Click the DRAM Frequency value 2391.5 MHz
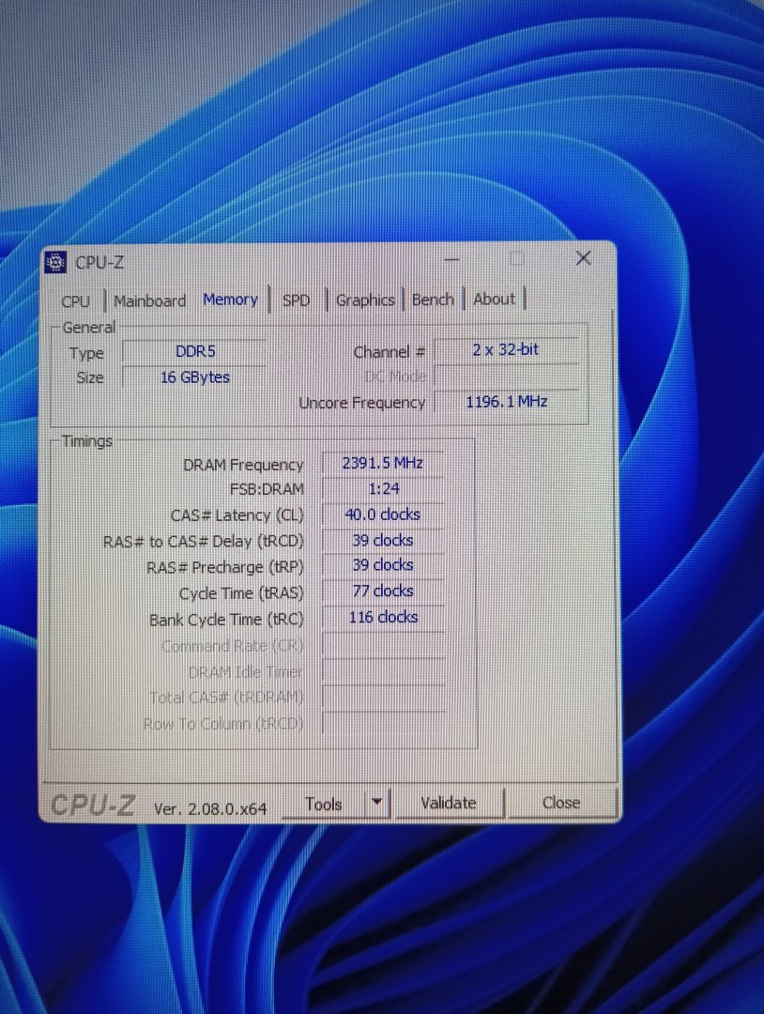764x1014 pixels. pyautogui.click(x=383, y=463)
